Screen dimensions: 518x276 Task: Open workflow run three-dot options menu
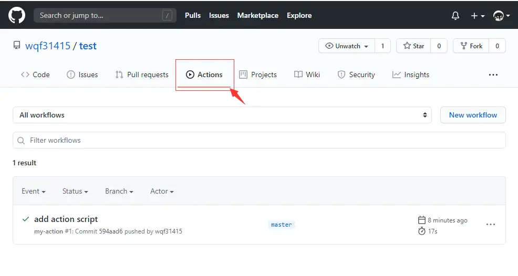[x=490, y=225]
